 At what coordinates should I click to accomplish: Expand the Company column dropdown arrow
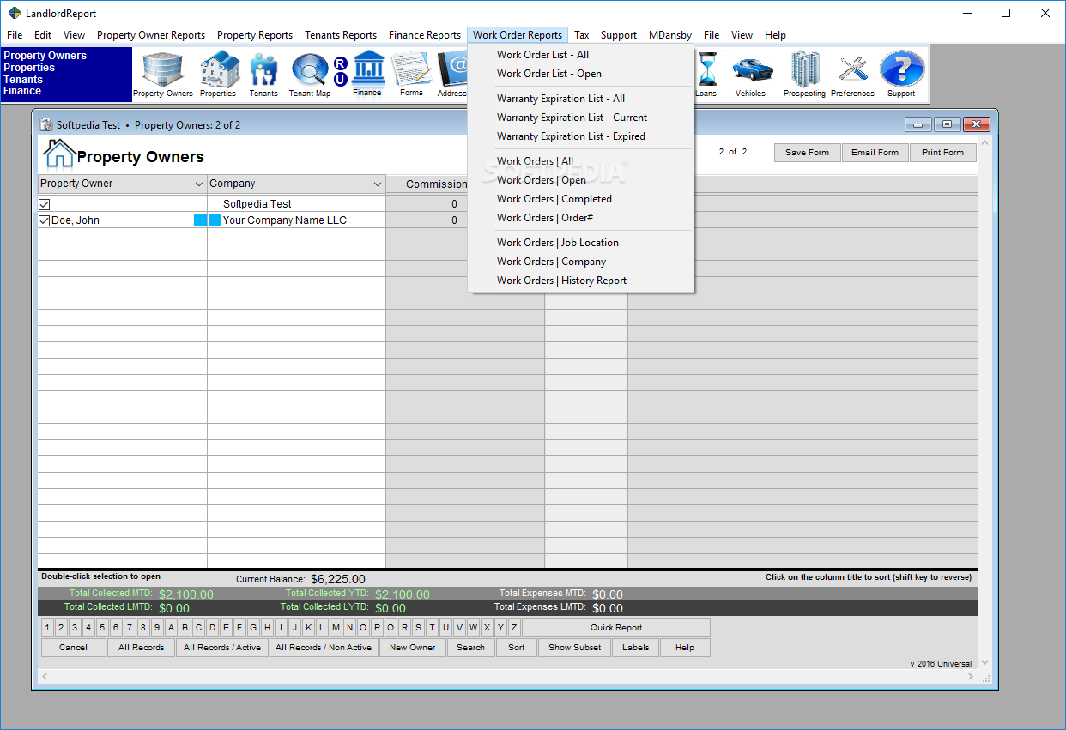(x=377, y=184)
